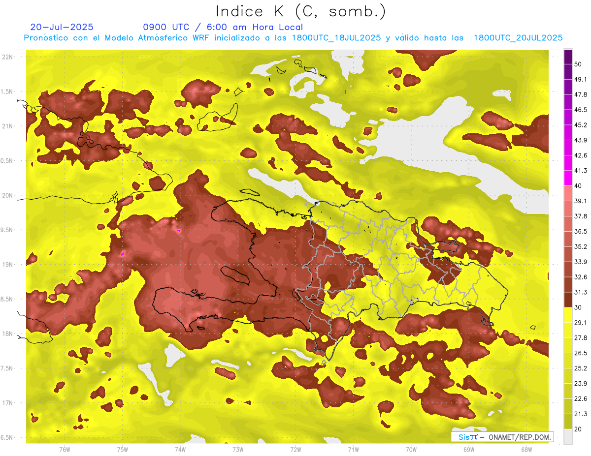Click the colorbar value "29.1"
Viewport: 591px width, 456px height.
tap(581, 322)
